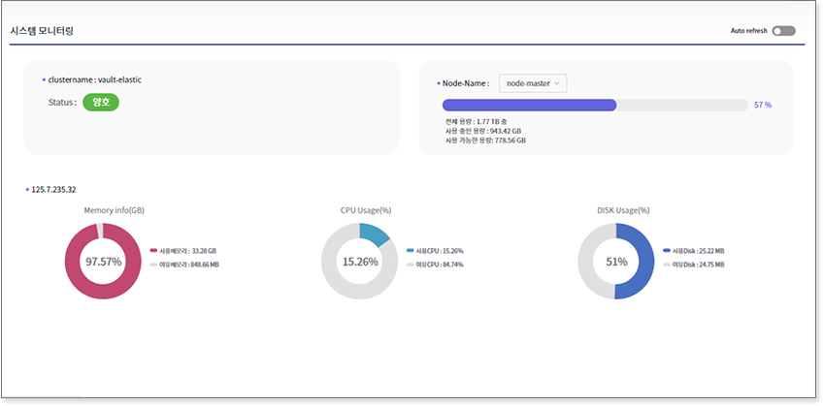The height and width of the screenshot is (406, 823).
Task: Click the teal 사용CPU legend marker
Action: (x=411, y=250)
